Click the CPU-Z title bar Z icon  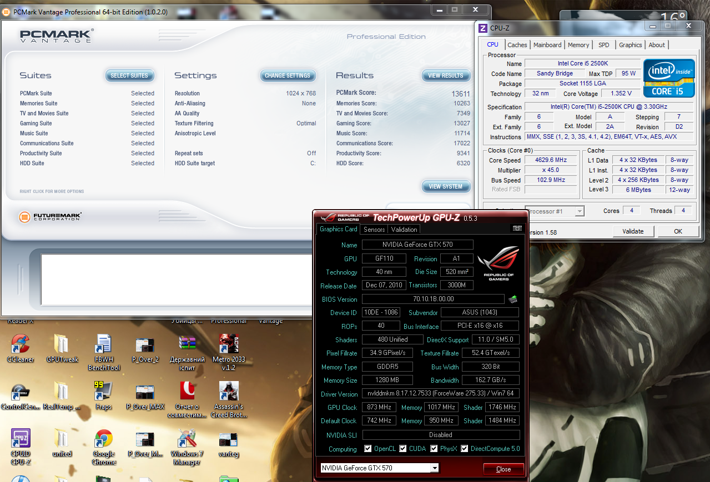(483, 28)
